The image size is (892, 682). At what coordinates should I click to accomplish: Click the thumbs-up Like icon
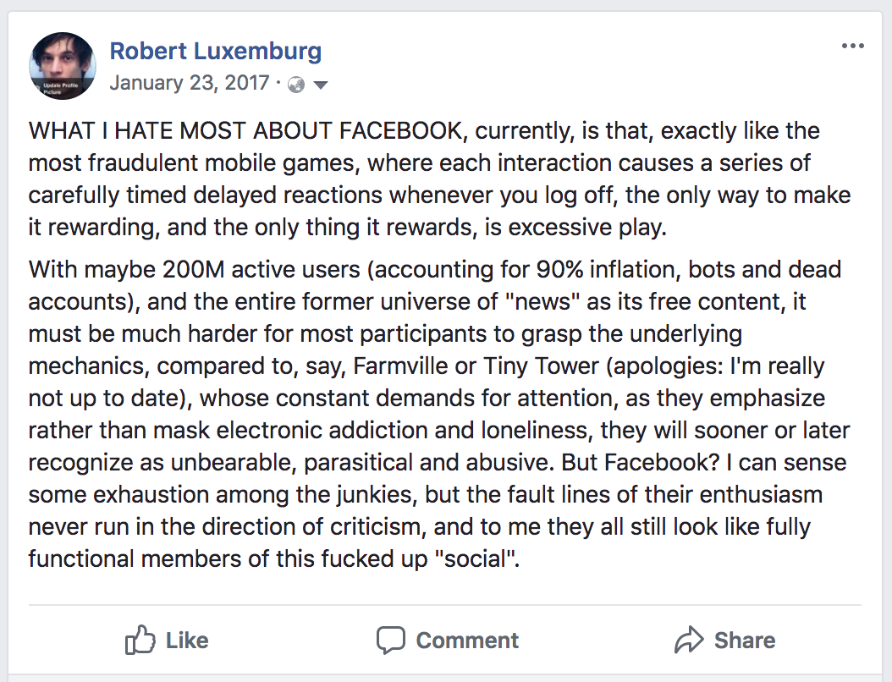point(139,641)
